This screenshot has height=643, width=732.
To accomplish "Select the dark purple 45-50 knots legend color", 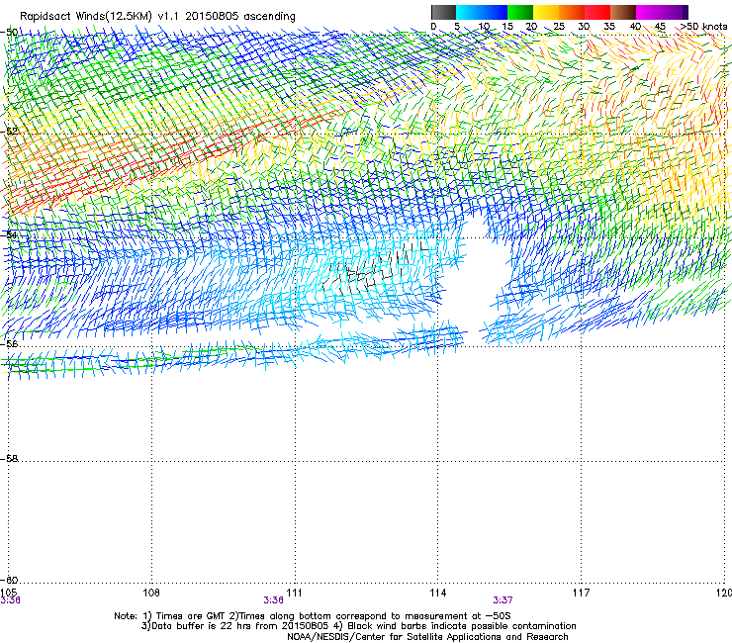I will [675, 12].
